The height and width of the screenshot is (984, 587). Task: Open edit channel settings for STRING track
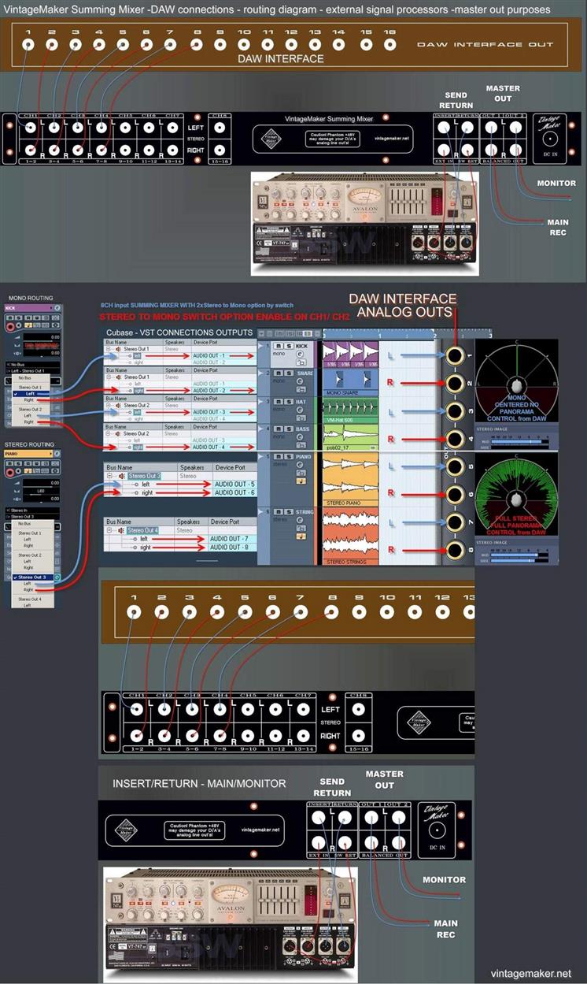[x=301, y=521]
